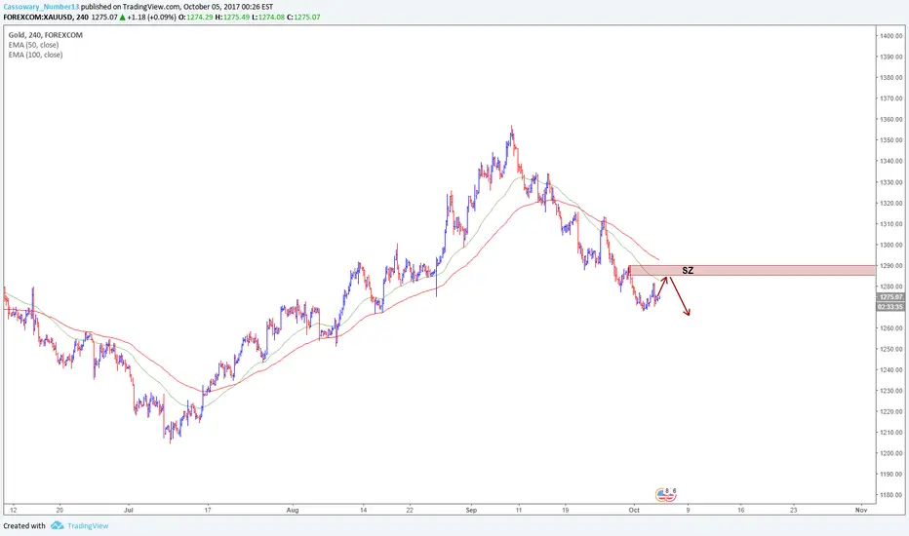Click the 1330.00 price axis label

tap(891, 182)
